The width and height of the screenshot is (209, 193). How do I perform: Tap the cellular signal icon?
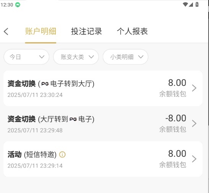191,5
